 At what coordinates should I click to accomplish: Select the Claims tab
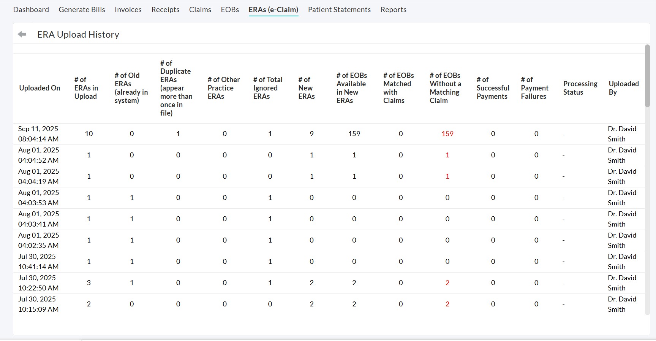[x=200, y=10]
